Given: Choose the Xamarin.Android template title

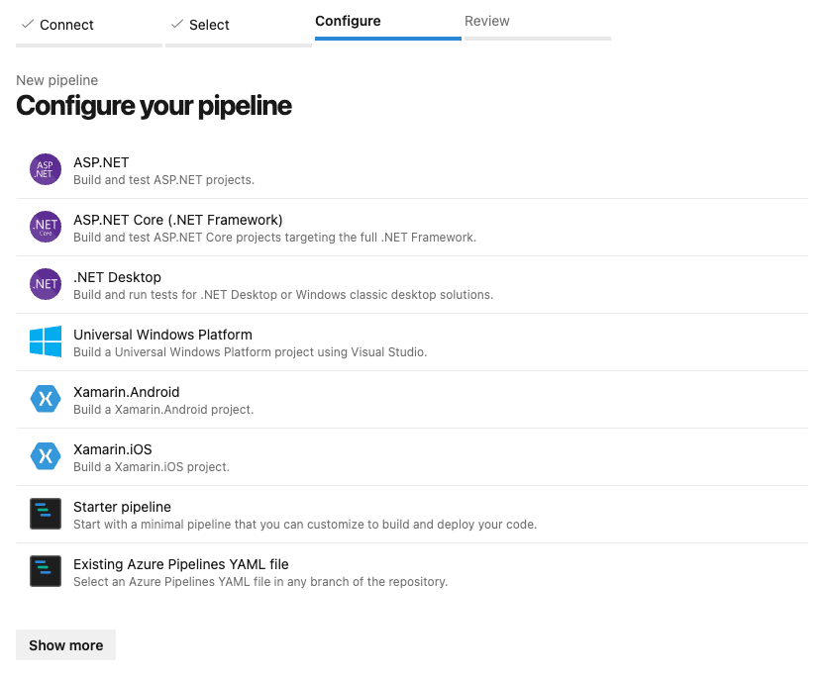Looking at the screenshot, I should click(x=126, y=392).
